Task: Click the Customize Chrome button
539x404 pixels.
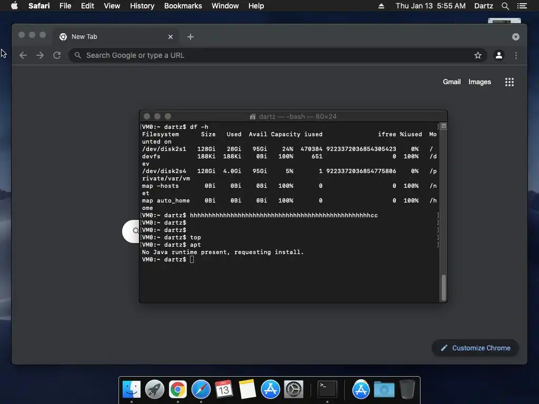Action: point(475,348)
